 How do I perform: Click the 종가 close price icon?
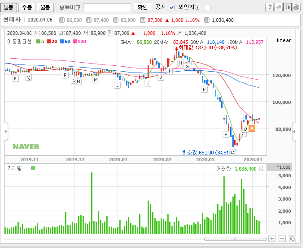(143, 20)
